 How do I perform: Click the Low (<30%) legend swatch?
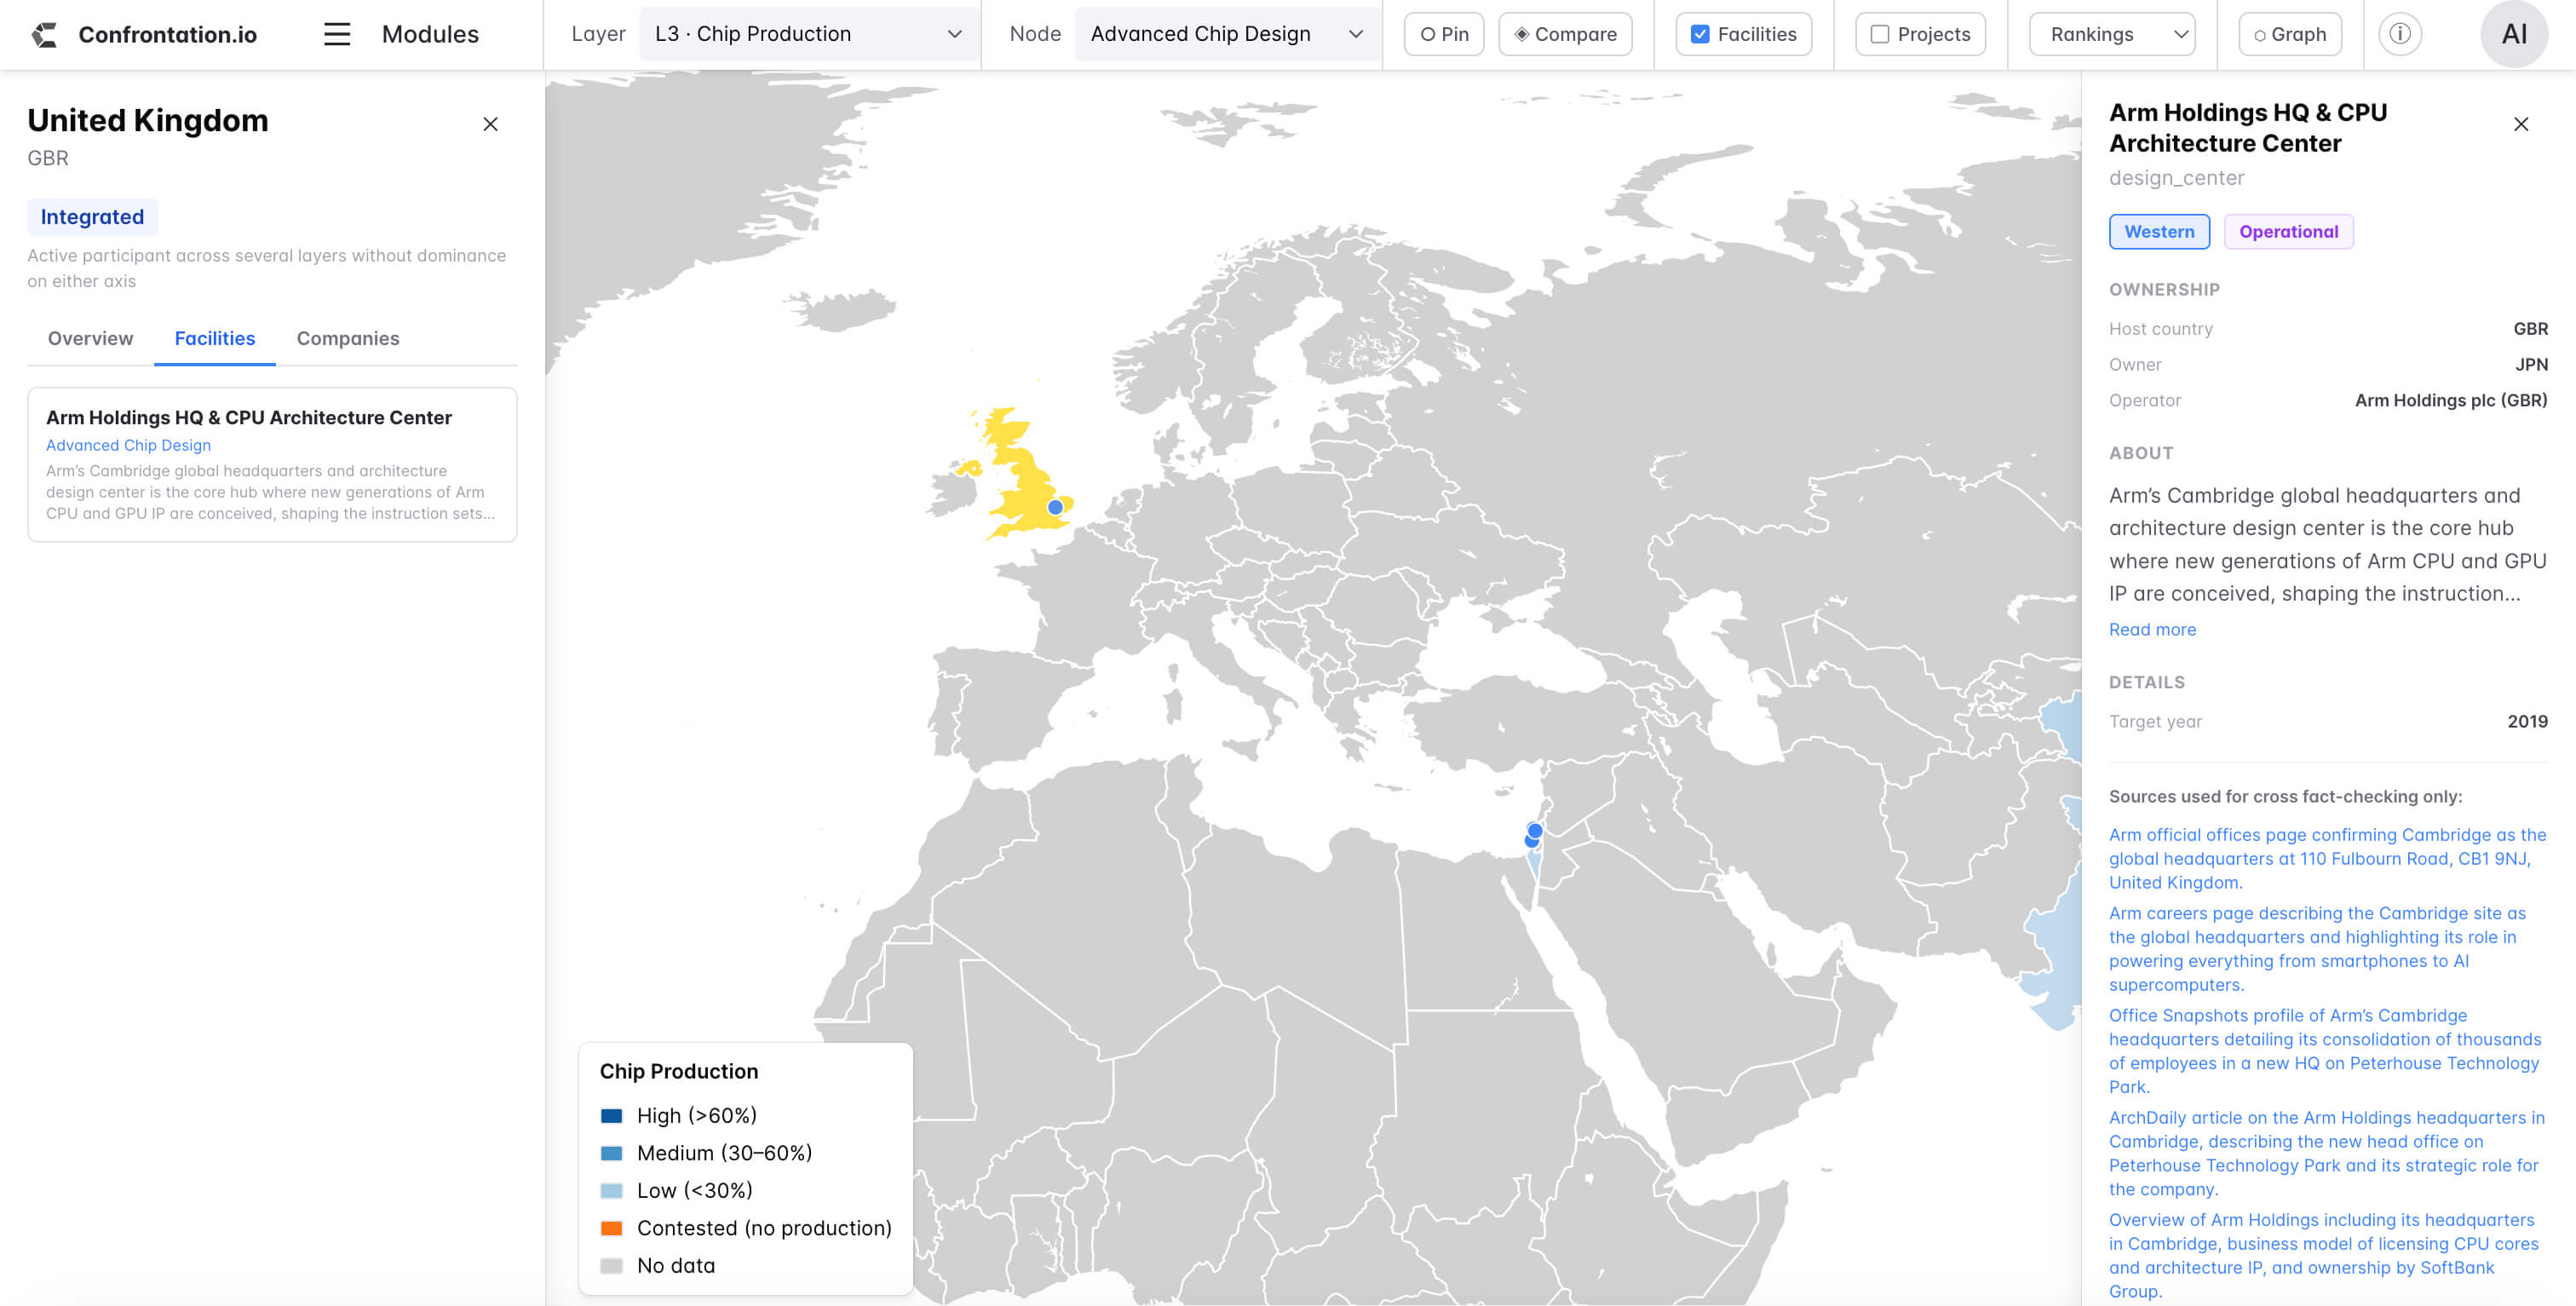[x=611, y=1190]
